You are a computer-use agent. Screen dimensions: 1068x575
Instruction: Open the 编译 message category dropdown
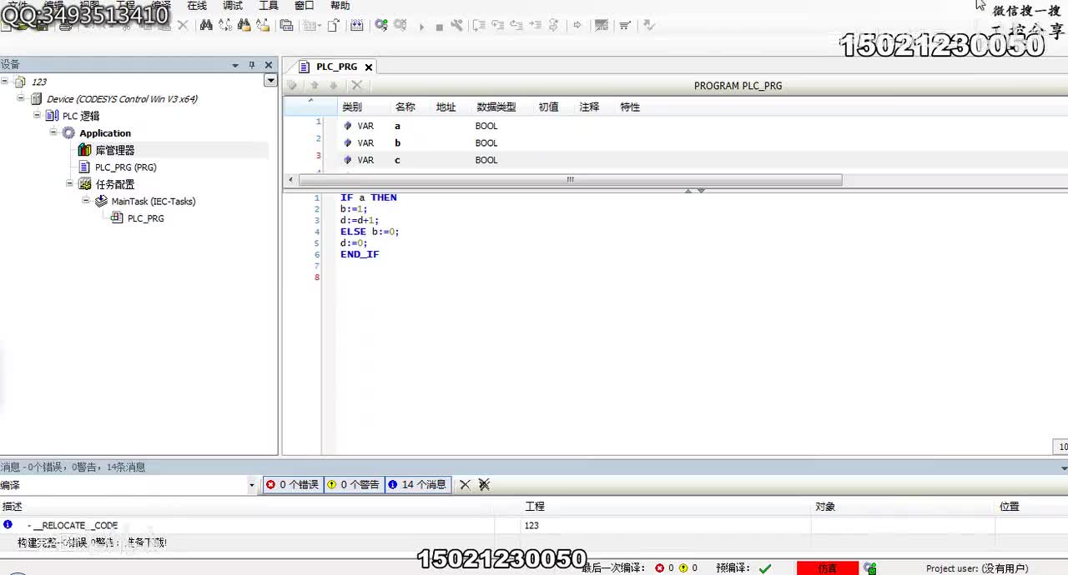252,485
